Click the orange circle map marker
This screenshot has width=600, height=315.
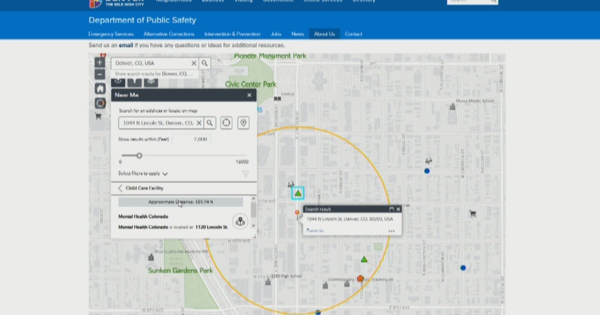click(360, 278)
